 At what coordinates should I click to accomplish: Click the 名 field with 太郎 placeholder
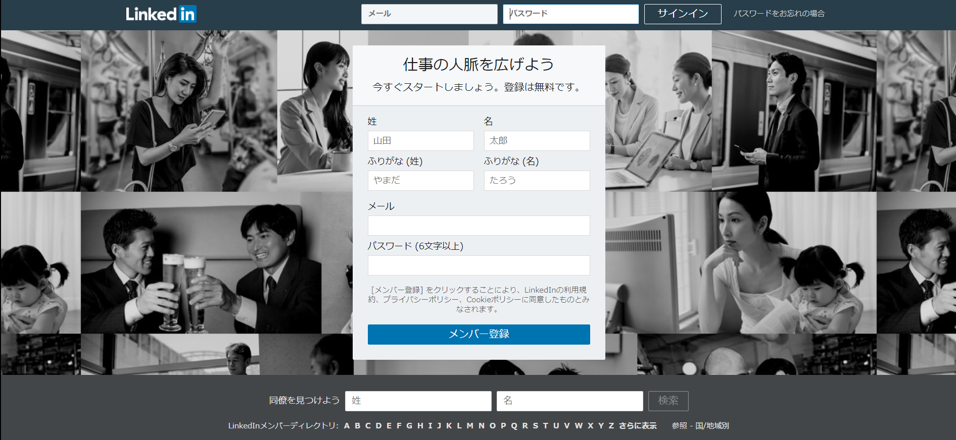[x=537, y=141]
